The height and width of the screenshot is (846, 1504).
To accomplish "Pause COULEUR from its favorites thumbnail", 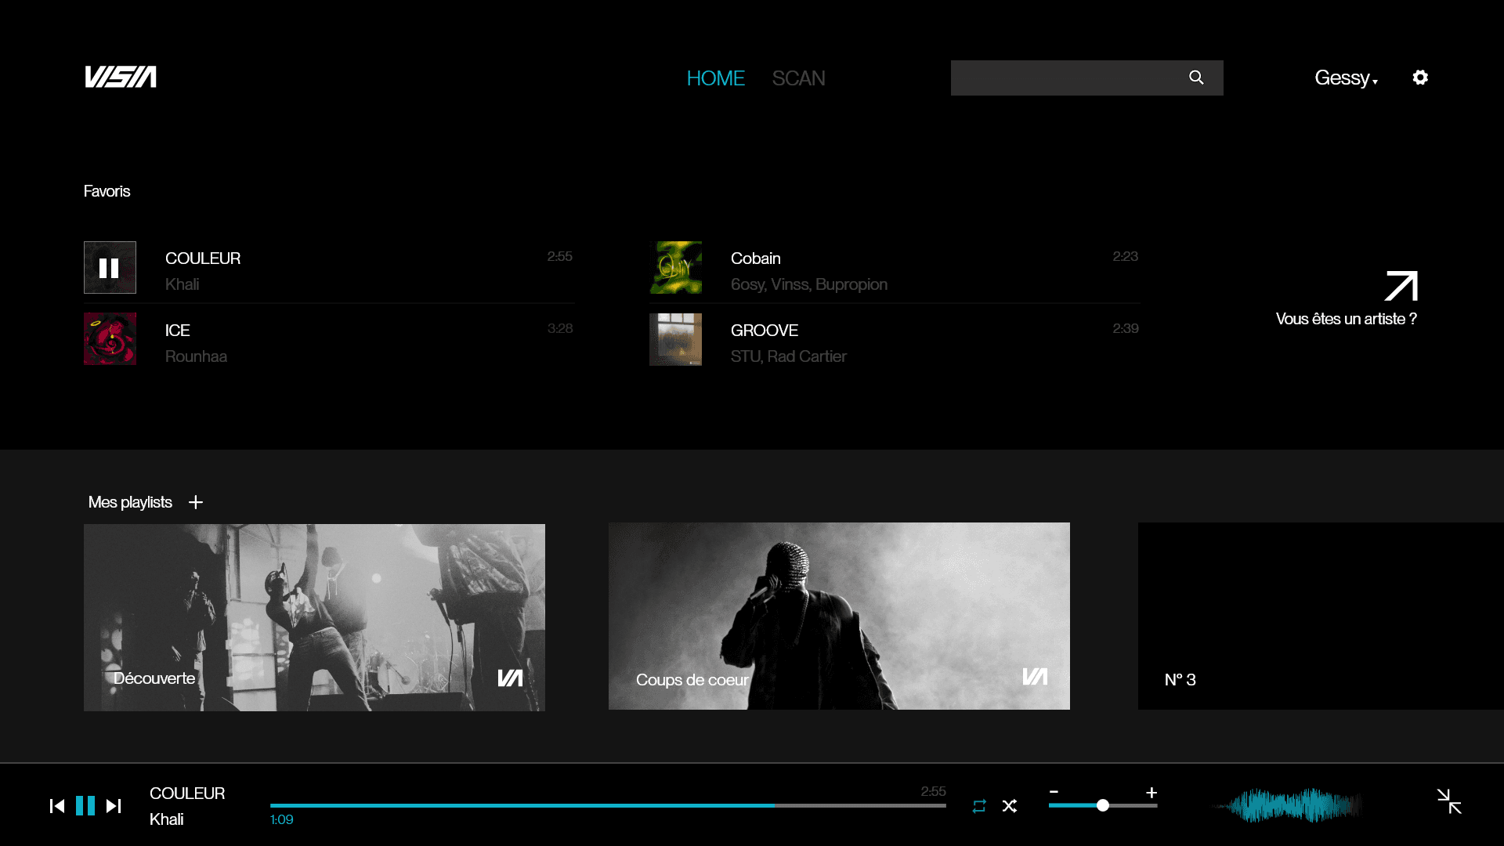I will coord(110,268).
